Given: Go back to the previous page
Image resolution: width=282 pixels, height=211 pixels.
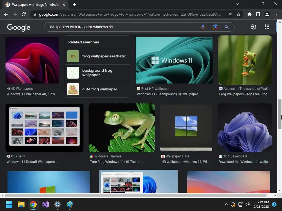Looking at the screenshot, I should pyautogui.click(x=6, y=14).
